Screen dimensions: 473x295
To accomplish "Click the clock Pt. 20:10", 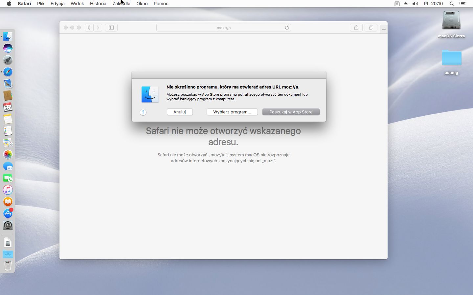I will point(433,4).
